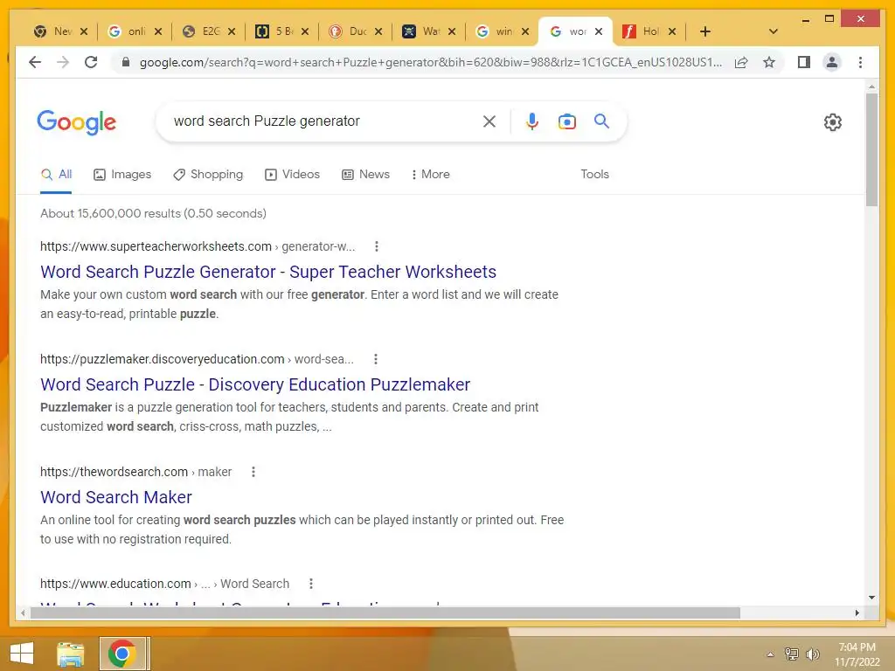Go to the Google logo homepage
Image resolution: width=895 pixels, height=671 pixels.
(77, 122)
